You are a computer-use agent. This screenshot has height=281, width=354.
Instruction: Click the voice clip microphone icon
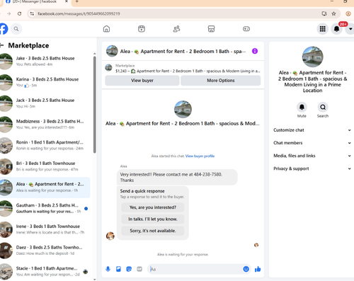tap(108, 269)
